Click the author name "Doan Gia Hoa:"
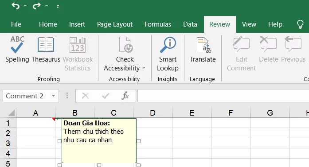 click(x=87, y=123)
